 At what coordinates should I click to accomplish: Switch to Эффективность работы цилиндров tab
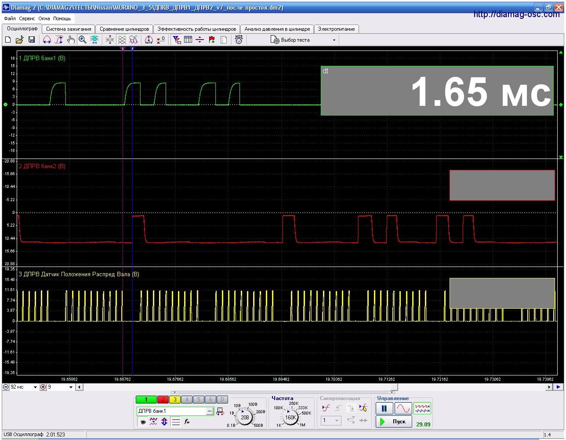tap(196, 29)
